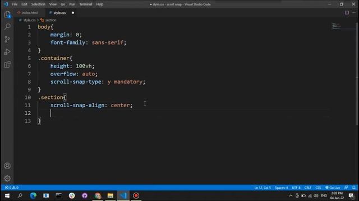This screenshot has height=201, width=359.
Task: Open feedback icon in status bar
Action: point(346,188)
